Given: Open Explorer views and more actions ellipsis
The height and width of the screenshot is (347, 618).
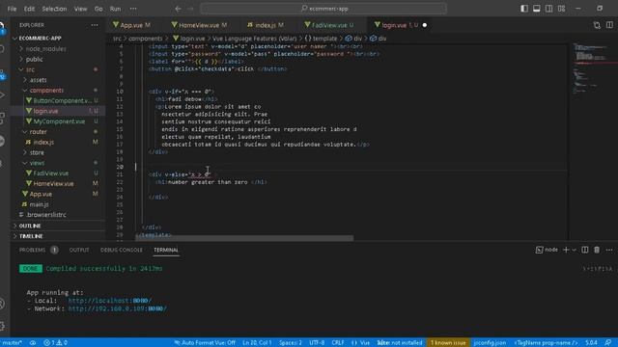Looking at the screenshot, I should click(95, 25).
